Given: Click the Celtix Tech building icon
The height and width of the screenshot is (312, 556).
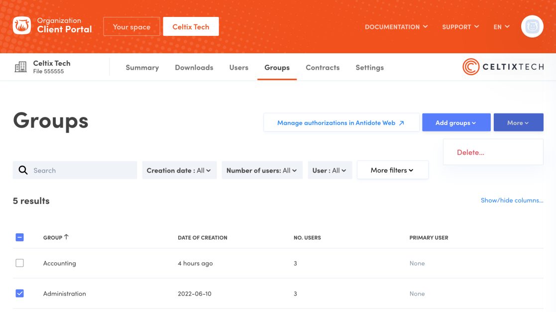Looking at the screenshot, I should (x=21, y=67).
